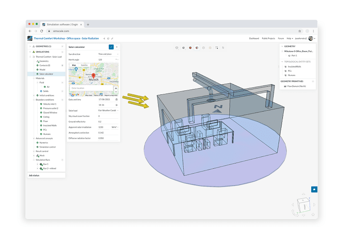
Task: Click the user profile avatar
Action: click(x=311, y=39)
